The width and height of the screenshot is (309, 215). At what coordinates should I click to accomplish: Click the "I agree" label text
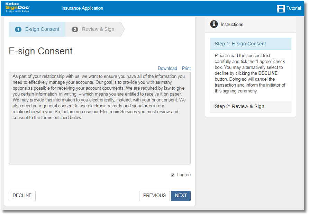click(x=184, y=175)
